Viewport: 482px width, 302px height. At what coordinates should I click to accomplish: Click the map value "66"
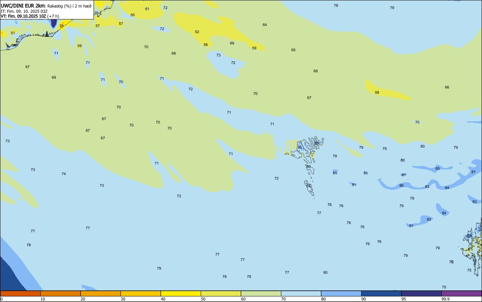[x=447, y=87]
